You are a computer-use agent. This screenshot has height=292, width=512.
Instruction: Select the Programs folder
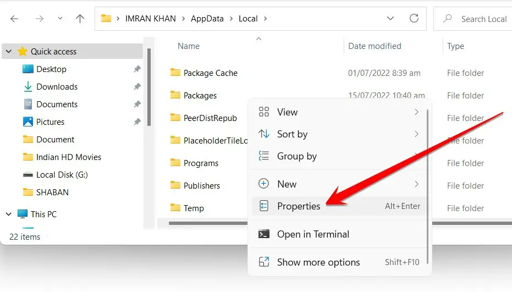[201, 163]
